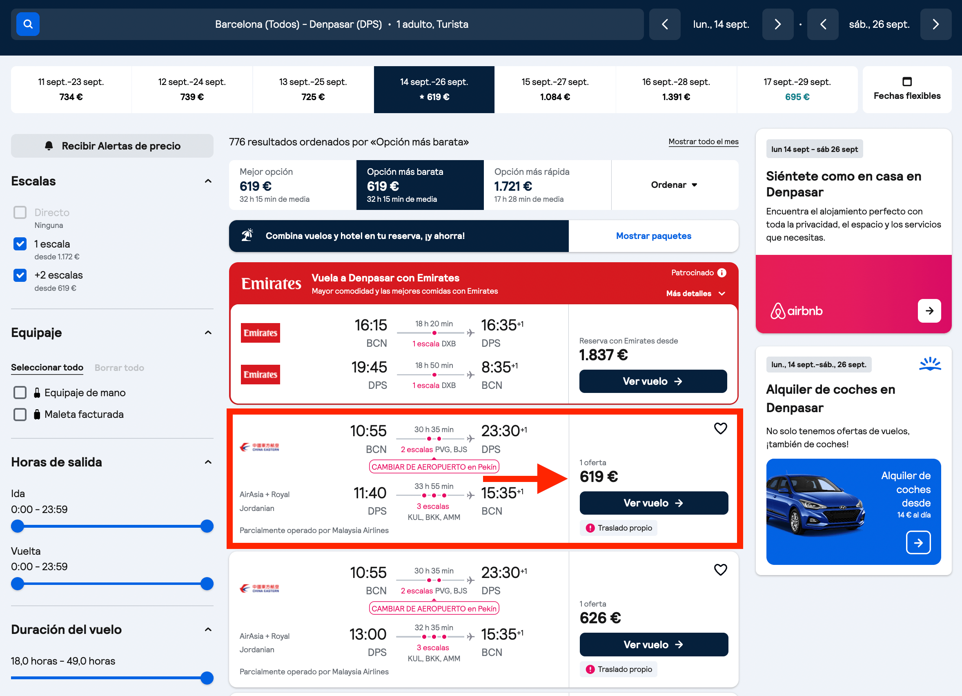Screen dimensions: 962x696
Task: Check Equipaje de mano option
Action: tap(20, 393)
